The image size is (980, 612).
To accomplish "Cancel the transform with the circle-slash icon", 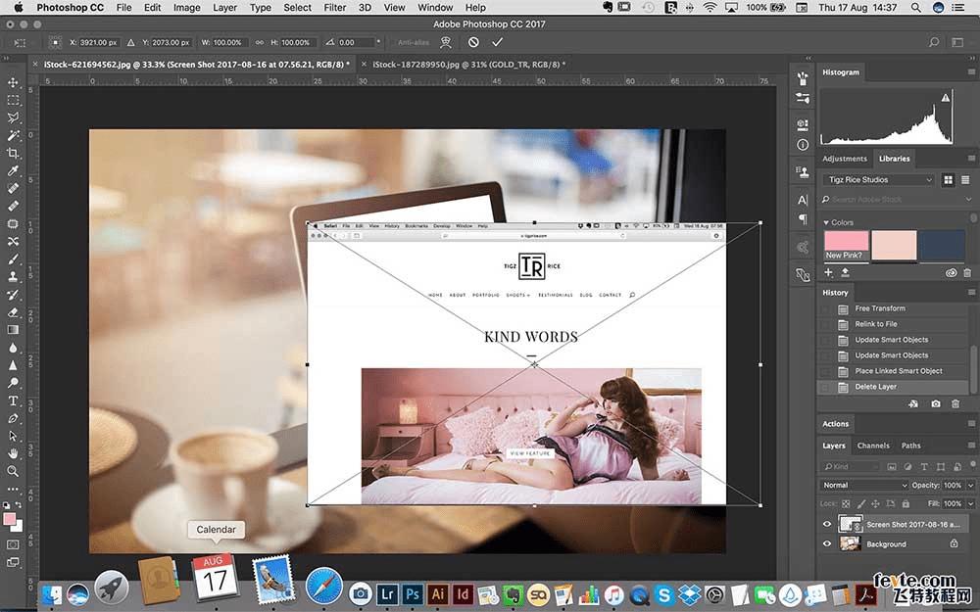I will (x=473, y=42).
